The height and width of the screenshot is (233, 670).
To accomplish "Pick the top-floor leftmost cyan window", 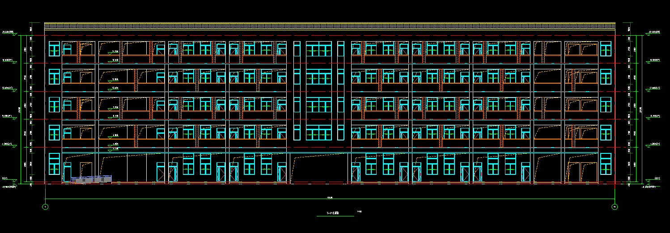I will pos(54,49).
